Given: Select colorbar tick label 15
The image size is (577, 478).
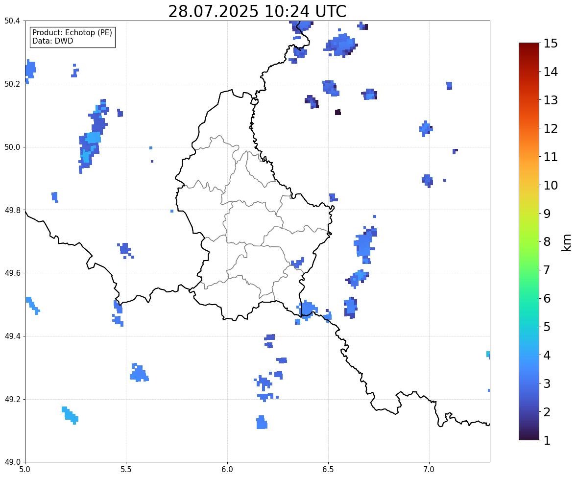Looking at the screenshot, I should tap(551, 44).
